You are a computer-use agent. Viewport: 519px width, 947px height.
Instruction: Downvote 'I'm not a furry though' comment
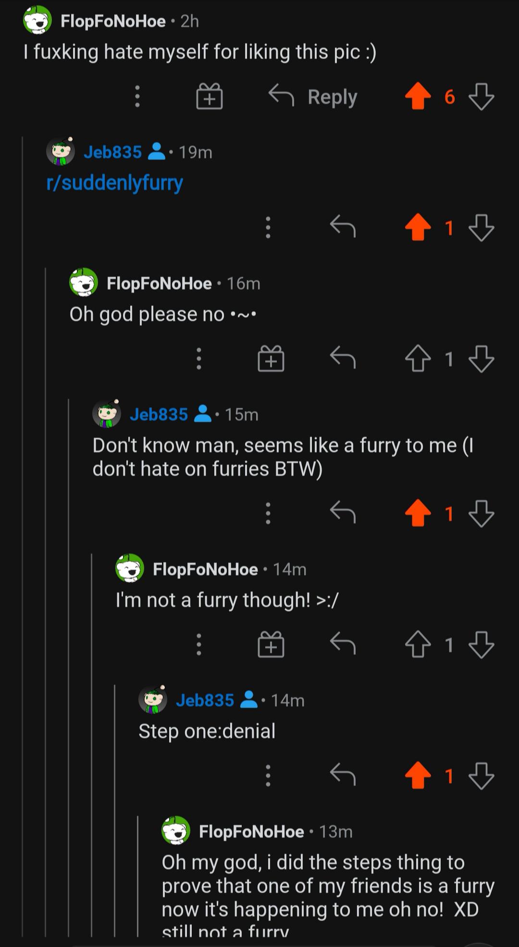tap(481, 644)
